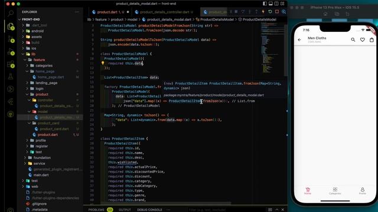
Task: Switch to OUTPUT panel tab
Action: pos(125,210)
